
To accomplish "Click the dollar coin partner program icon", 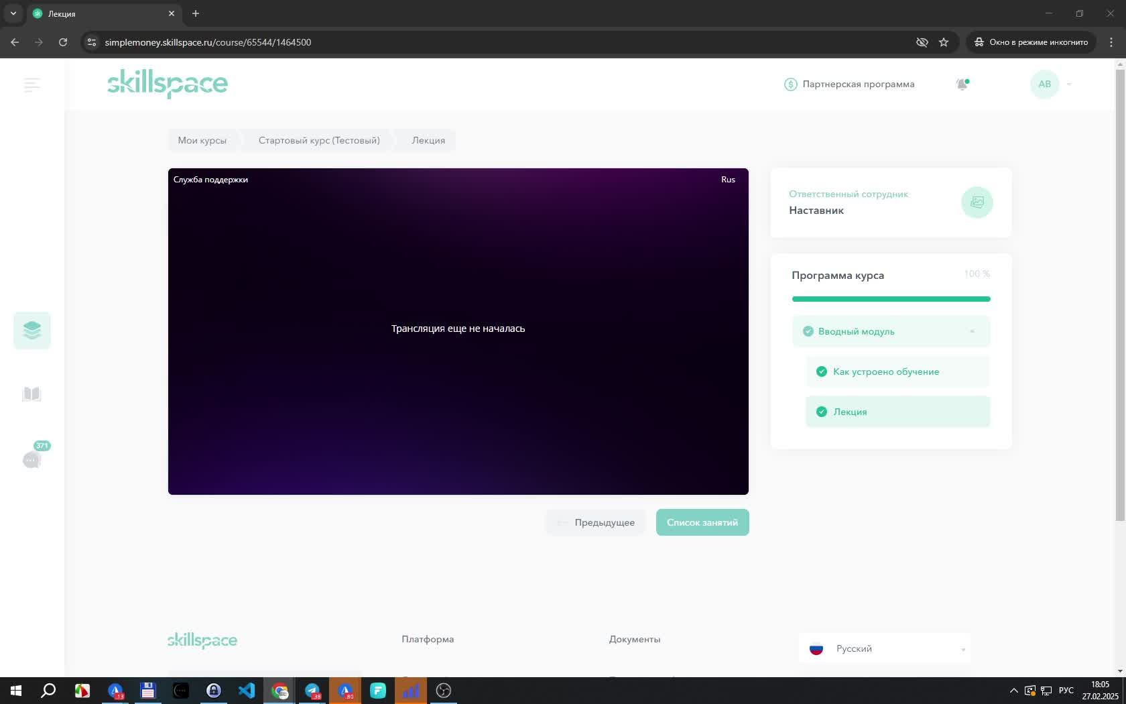I will pyautogui.click(x=791, y=84).
